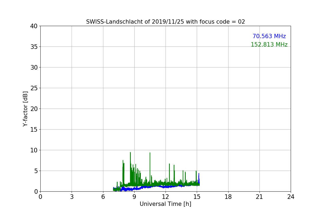Click x-axis tick label '21'
Image resolution: width=323 pixels, height=215 pixels.
point(259,197)
